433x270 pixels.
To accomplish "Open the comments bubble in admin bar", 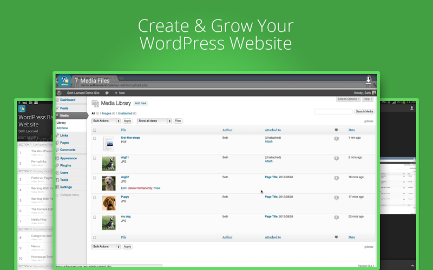I will coord(107,93).
